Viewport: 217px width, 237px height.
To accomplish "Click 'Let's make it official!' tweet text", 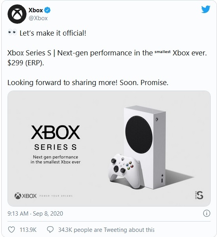I will pyautogui.click(x=53, y=33).
